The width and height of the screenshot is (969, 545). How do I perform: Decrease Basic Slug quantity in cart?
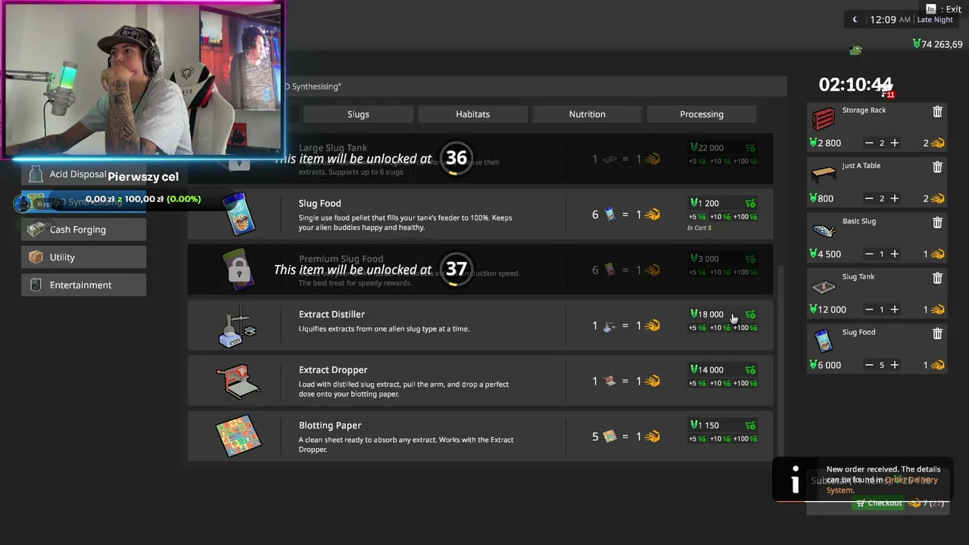point(869,254)
